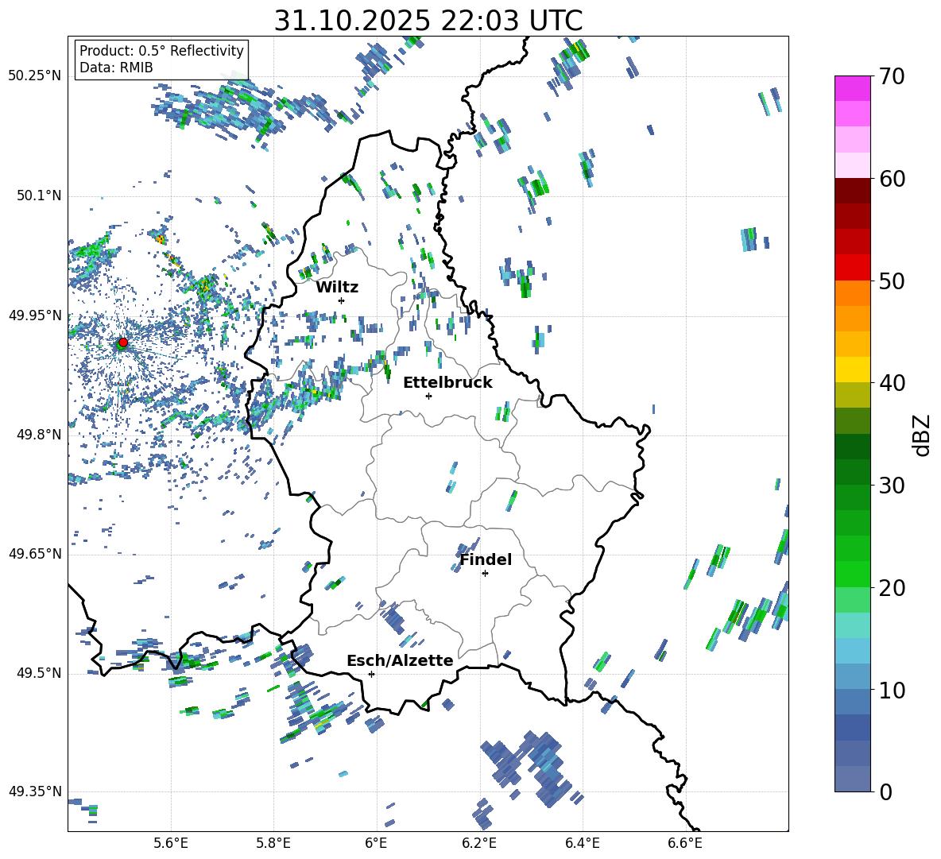
Task: Click the 60 tick on colorbar
Action: [x=892, y=179]
